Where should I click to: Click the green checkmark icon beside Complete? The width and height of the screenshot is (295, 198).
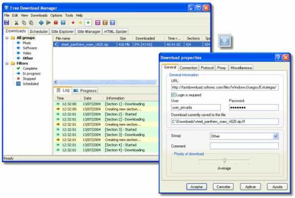click(x=19, y=68)
